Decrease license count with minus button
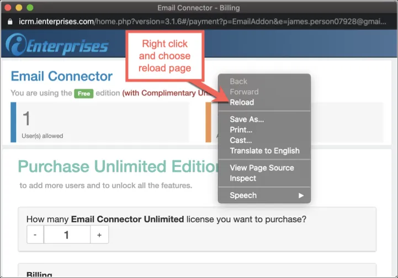Viewport: 398px width, 278px height. 35,235
